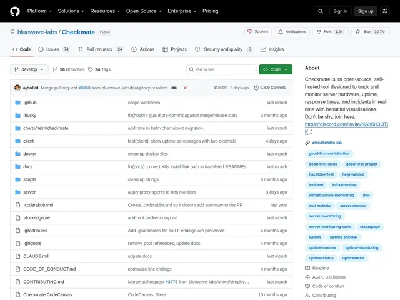Switch to the Pull requests tab
Image resolution: width=400 pixels, height=300 pixels.
[101, 49]
